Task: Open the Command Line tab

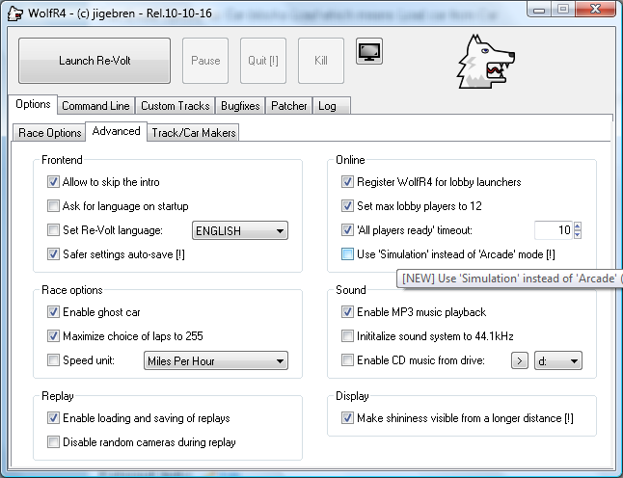Action: 95,106
